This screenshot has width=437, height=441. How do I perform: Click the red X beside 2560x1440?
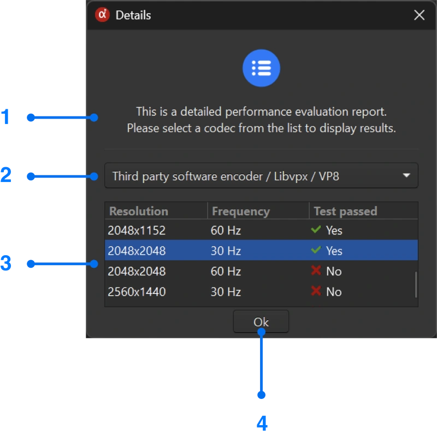(316, 291)
